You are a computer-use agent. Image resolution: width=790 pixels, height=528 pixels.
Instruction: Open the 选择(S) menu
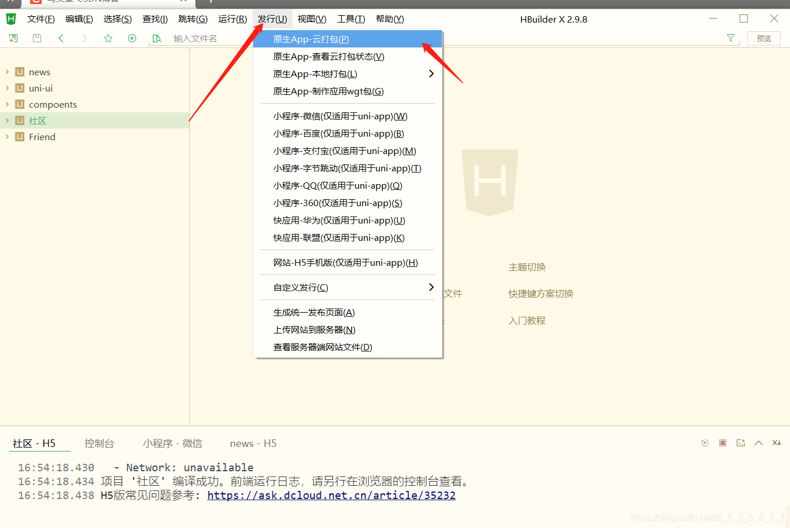click(118, 19)
